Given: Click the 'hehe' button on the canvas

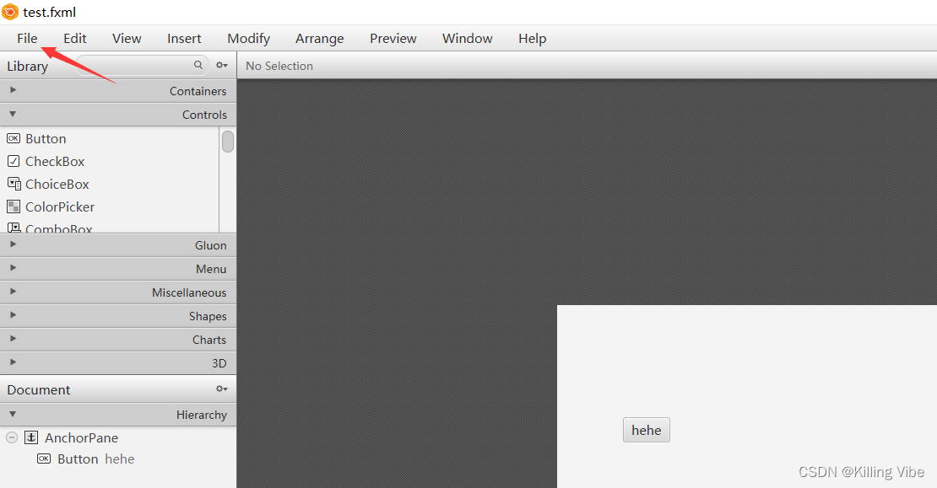Looking at the screenshot, I should point(646,430).
